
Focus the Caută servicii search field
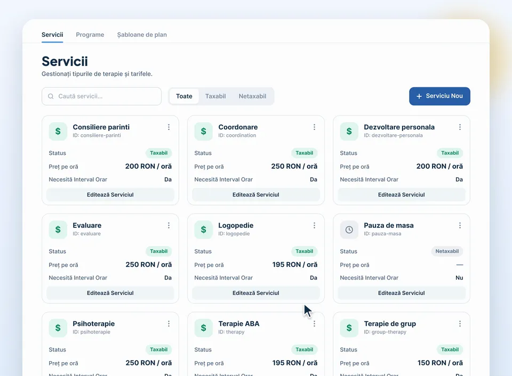(101, 96)
